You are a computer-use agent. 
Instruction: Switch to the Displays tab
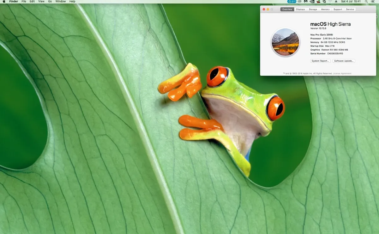pos(300,9)
